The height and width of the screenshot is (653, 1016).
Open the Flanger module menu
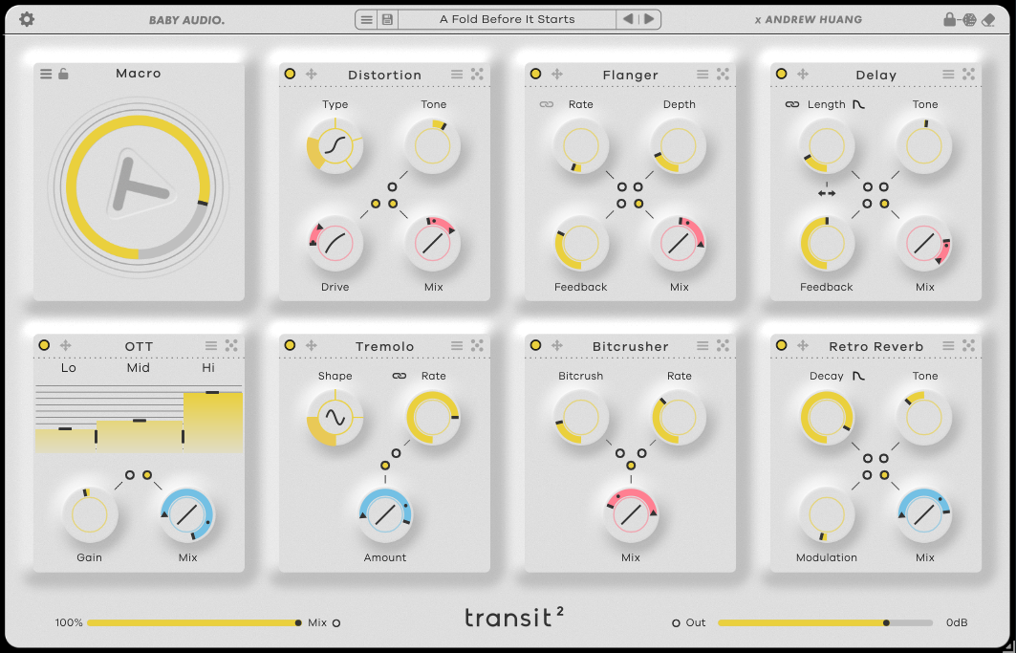click(x=703, y=75)
